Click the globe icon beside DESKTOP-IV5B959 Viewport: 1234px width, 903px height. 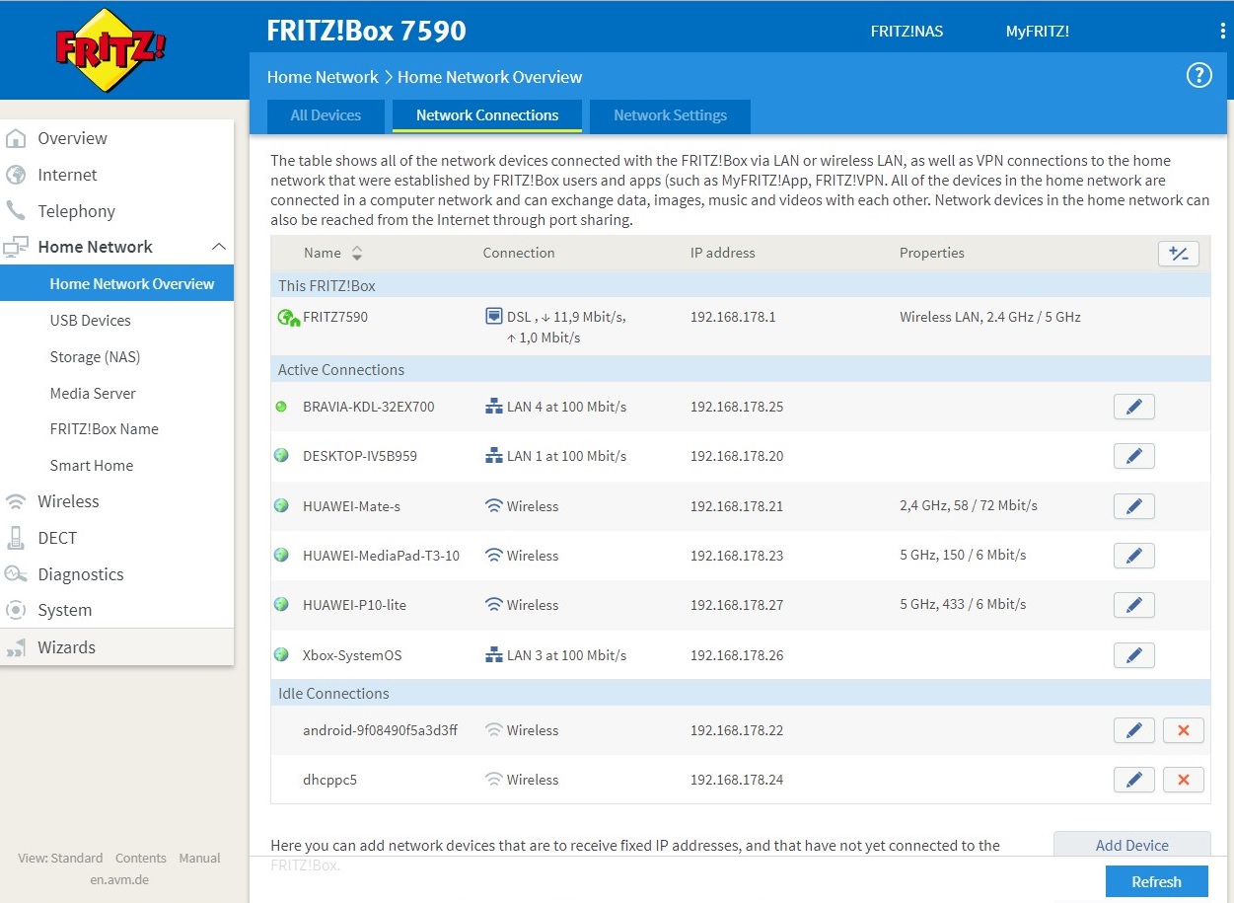tap(281, 456)
